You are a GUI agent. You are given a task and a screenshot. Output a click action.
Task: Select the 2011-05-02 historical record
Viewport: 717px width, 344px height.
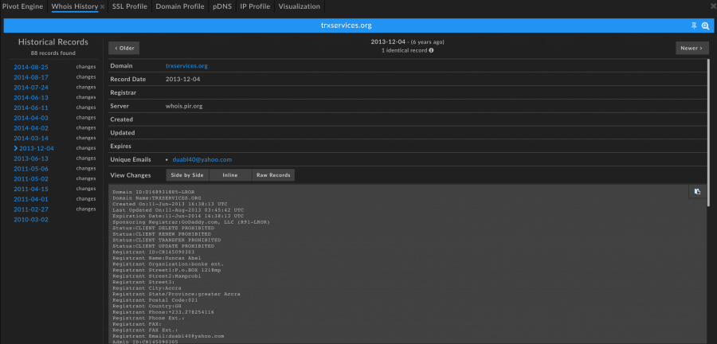(x=30, y=178)
